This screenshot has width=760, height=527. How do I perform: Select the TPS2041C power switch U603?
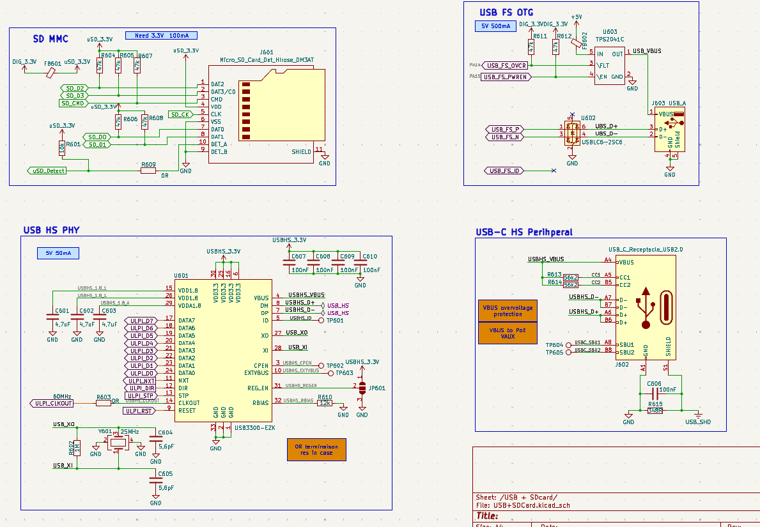coord(610,65)
